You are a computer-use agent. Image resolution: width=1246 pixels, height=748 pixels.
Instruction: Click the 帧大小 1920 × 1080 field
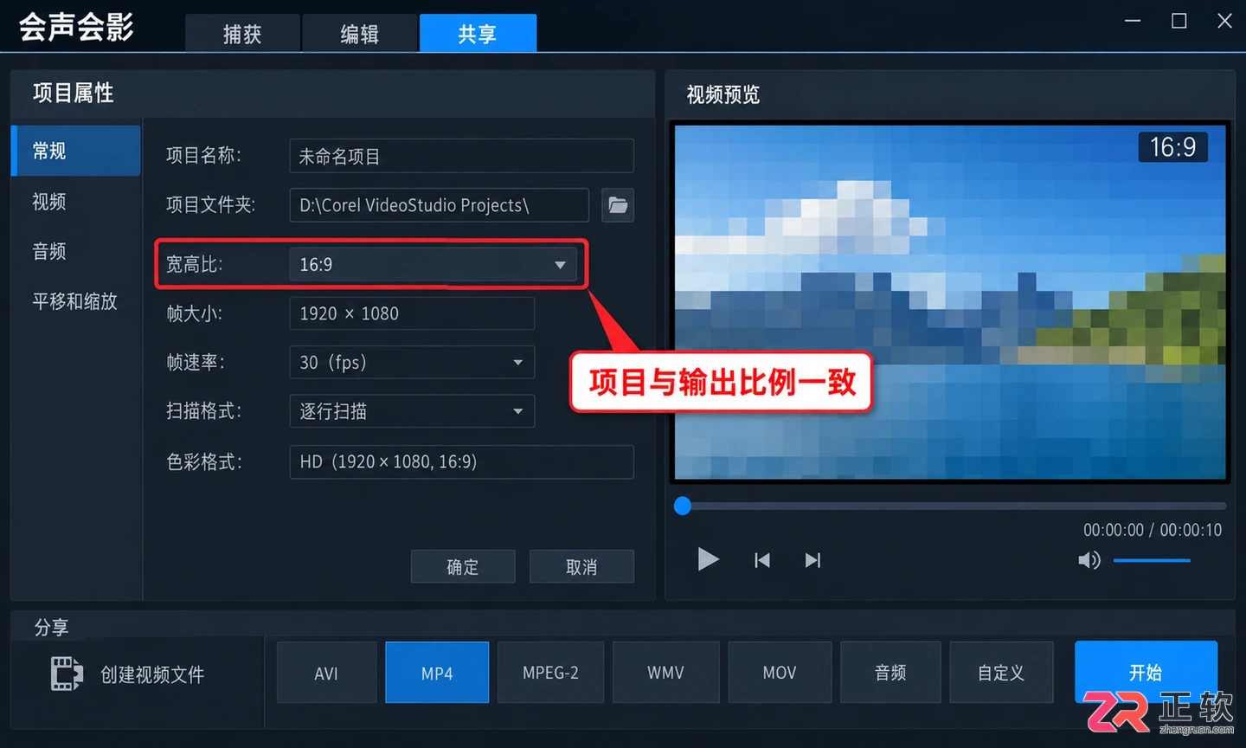click(x=412, y=313)
